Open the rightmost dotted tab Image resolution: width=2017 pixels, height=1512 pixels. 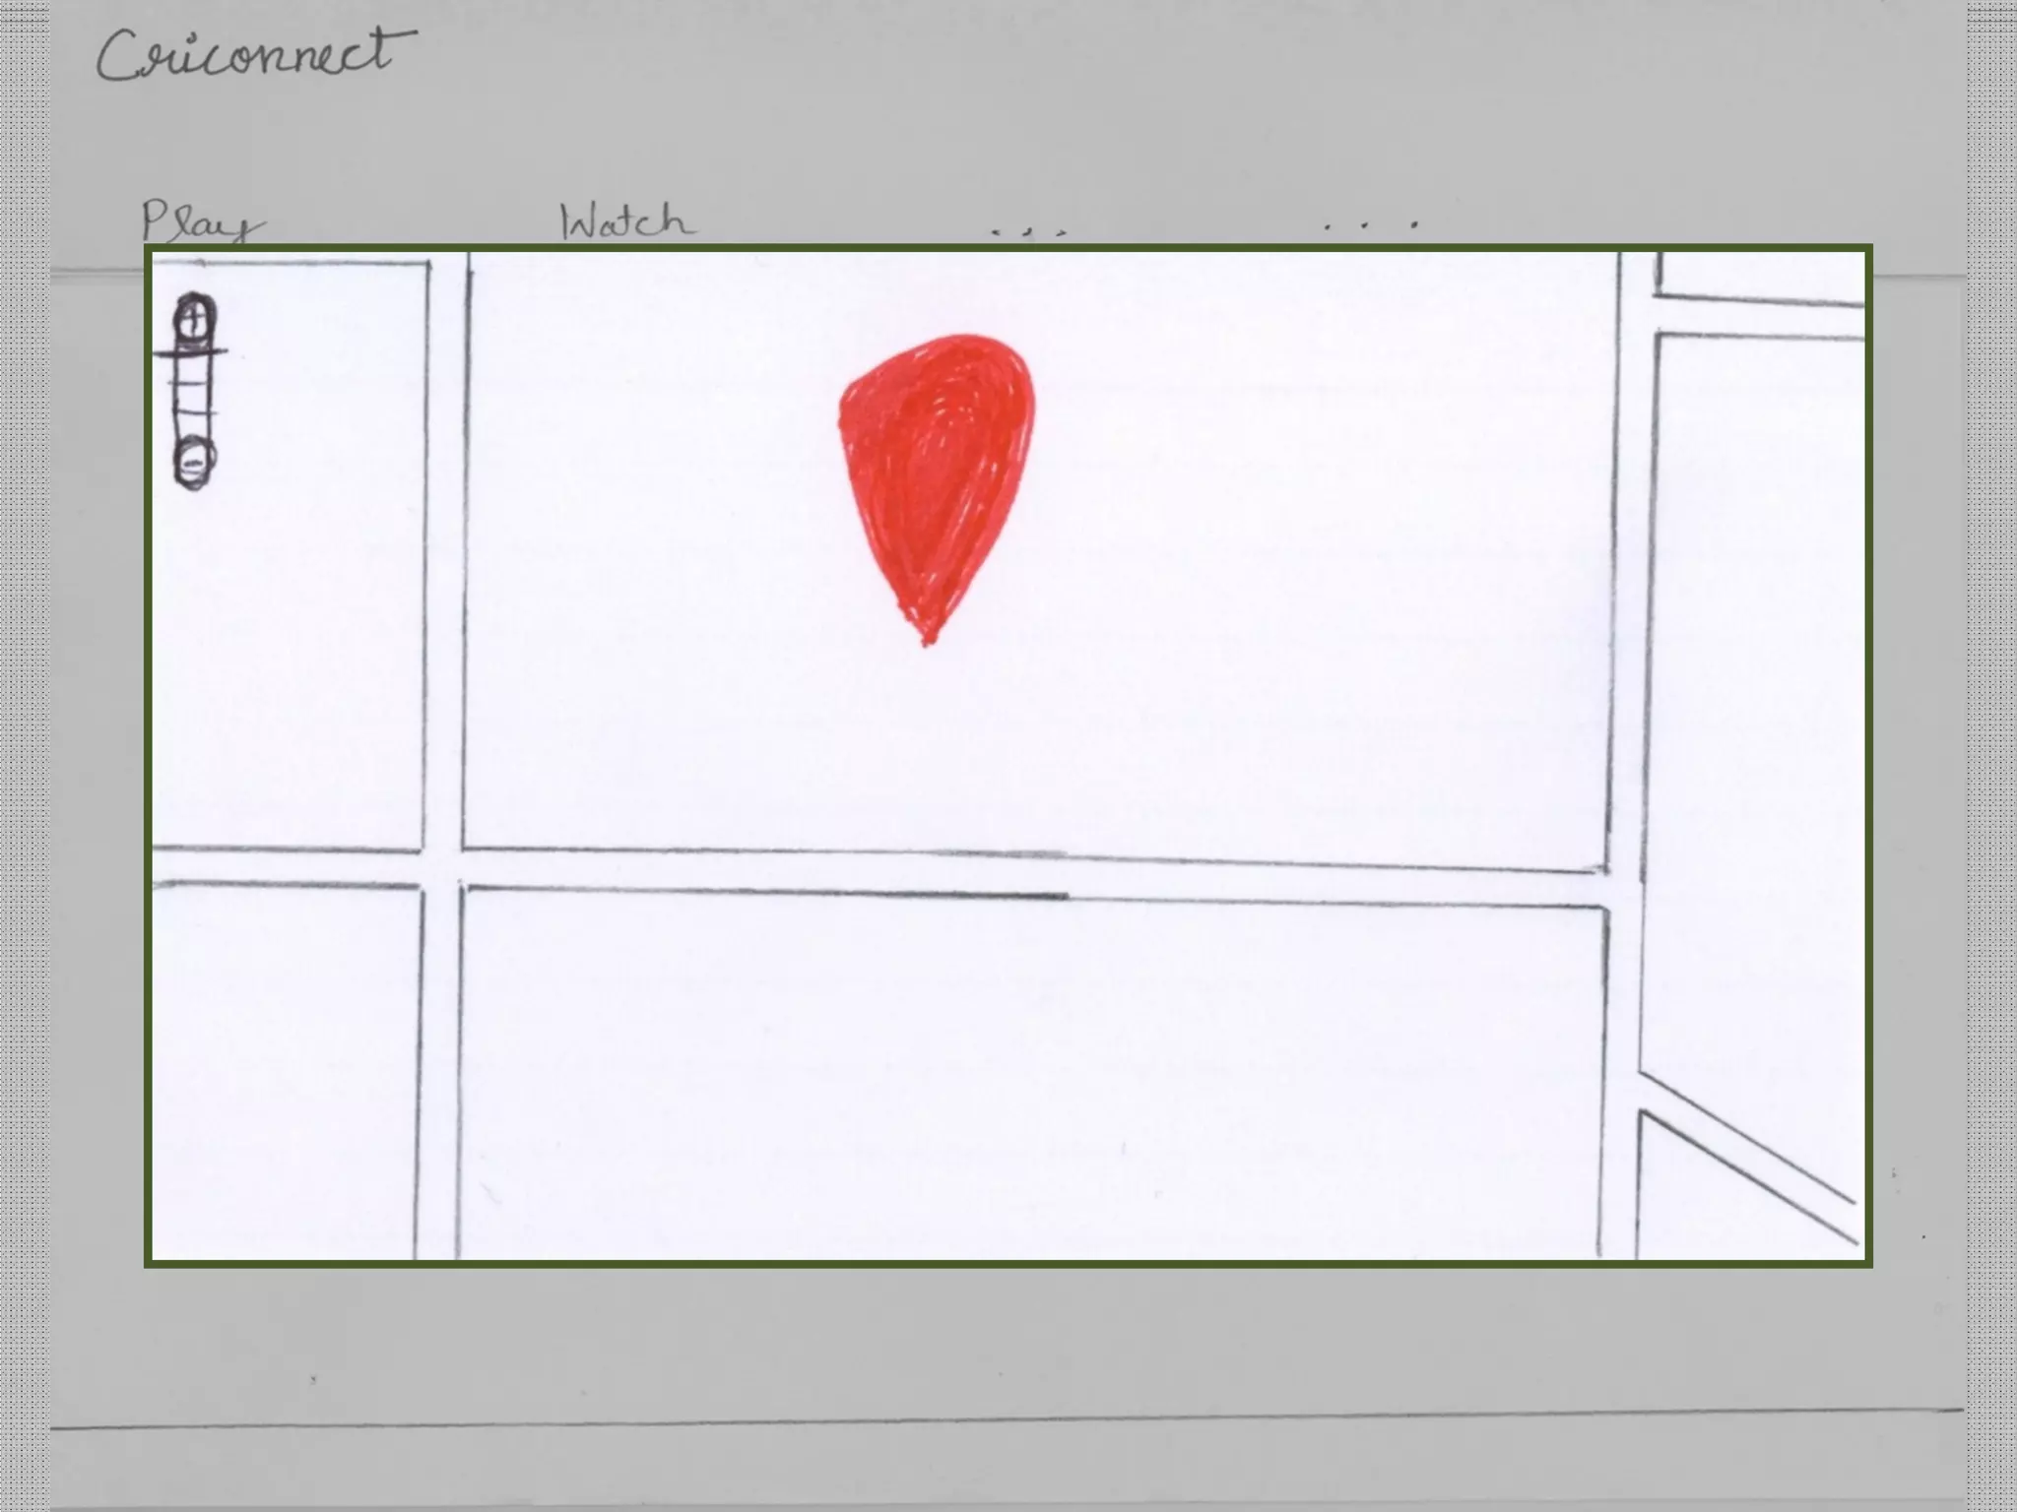(x=1369, y=226)
